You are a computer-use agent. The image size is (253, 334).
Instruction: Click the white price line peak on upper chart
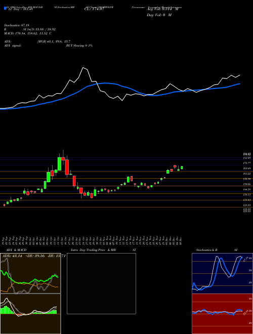(x=83, y=68)
